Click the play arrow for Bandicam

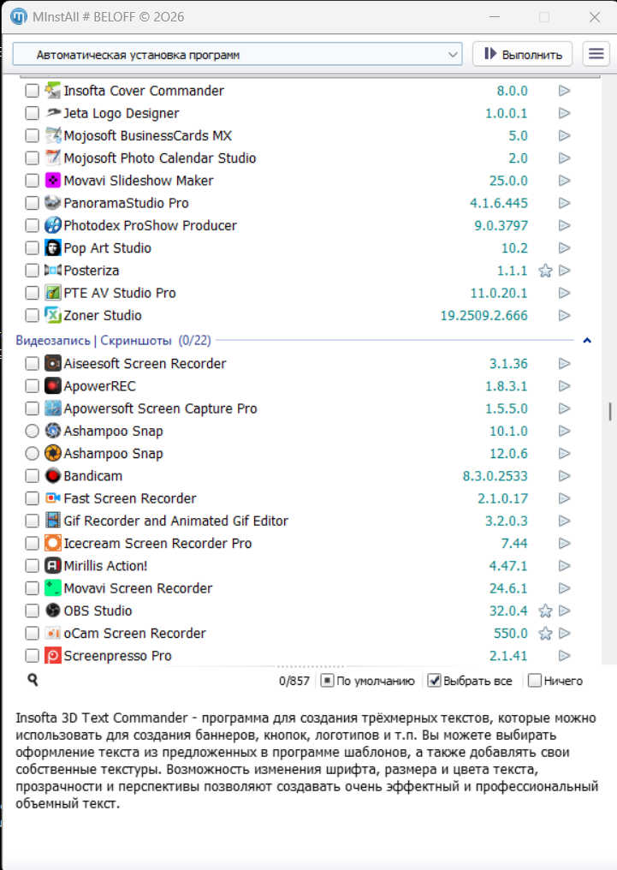[x=564, y=476]
